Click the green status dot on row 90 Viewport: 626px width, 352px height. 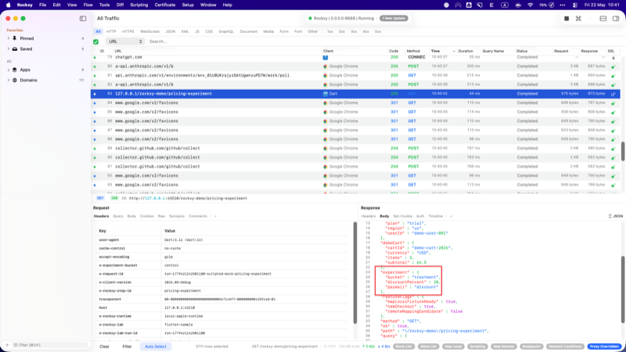pyautogui.click(x=95, y=158)
